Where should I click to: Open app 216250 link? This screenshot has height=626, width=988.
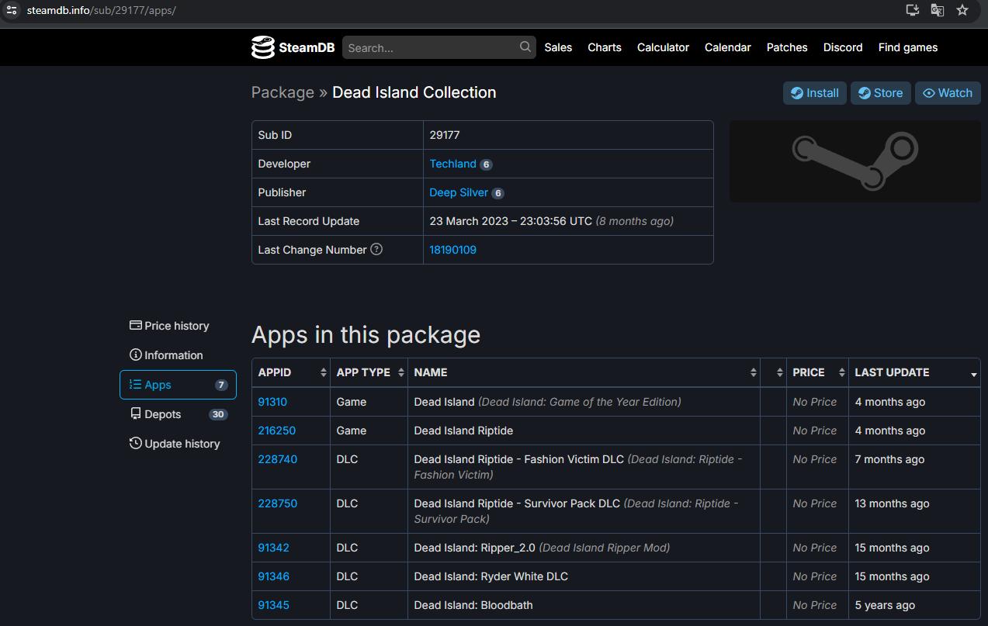point(276,431)
